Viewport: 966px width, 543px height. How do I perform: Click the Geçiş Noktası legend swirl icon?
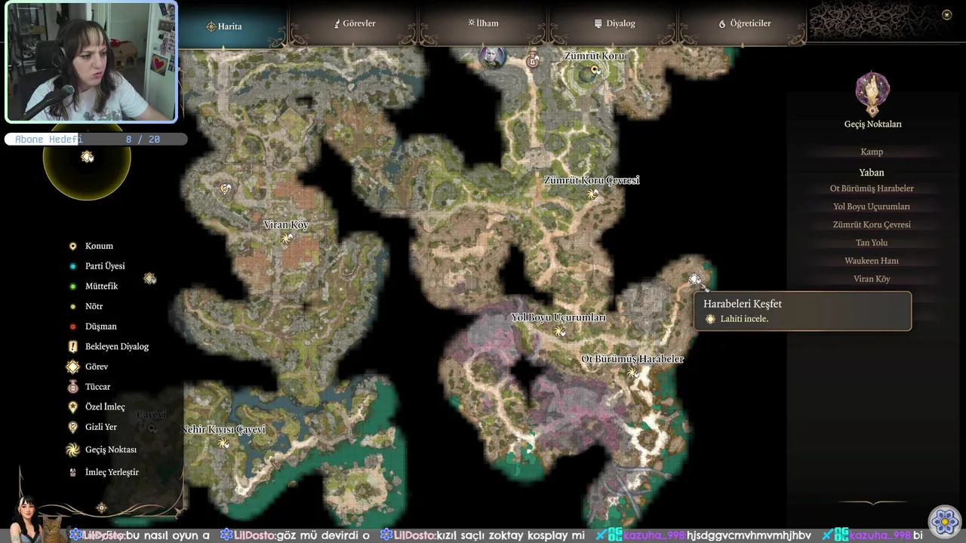coord(72,449)
